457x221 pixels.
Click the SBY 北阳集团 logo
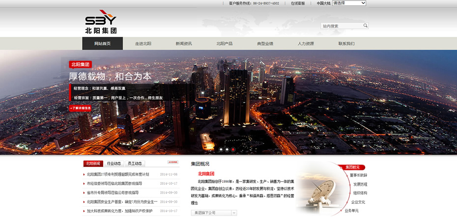101,22
